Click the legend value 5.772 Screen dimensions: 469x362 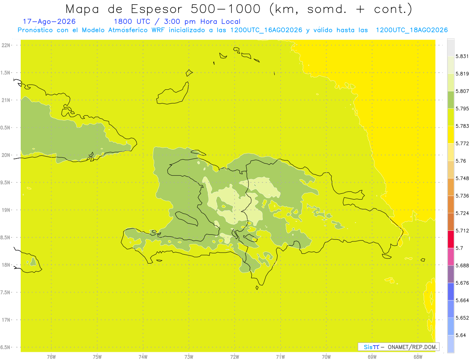pos(462,143)
